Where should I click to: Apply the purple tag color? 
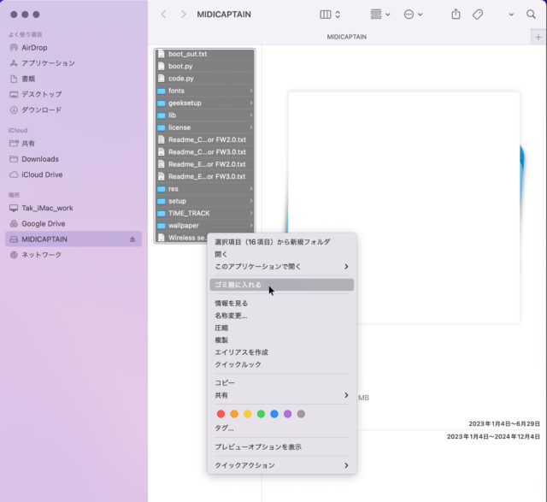coord(288,414)
